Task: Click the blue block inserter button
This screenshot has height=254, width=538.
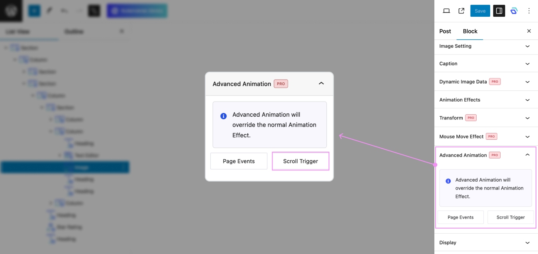Action: pos(34,11)
